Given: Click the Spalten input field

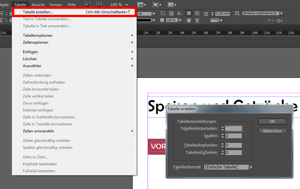Looking at the screenshot, I should tap(233, 136).
